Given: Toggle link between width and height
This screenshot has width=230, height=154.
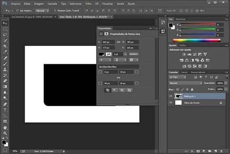Looking at the screenshot, I should [x=118, y=42].
